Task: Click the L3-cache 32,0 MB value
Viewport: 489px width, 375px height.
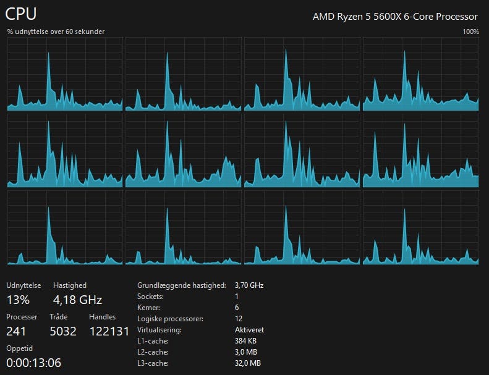Action: [x=248, y=363]
